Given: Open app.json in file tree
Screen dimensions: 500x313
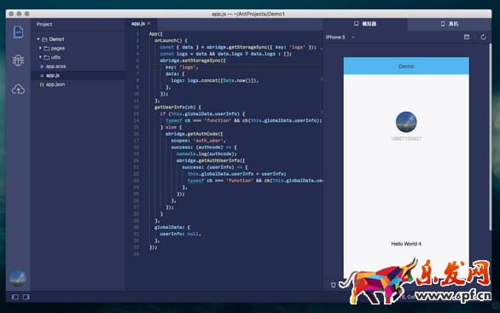Looking at the screenshot, I should pyautogui.click(x=55, y=84).
